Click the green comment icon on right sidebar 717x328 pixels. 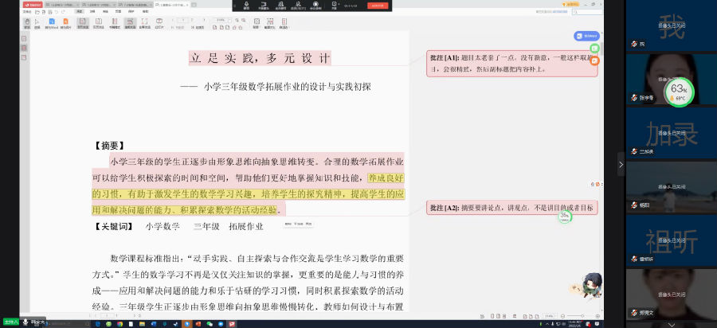tap(594, 49)
